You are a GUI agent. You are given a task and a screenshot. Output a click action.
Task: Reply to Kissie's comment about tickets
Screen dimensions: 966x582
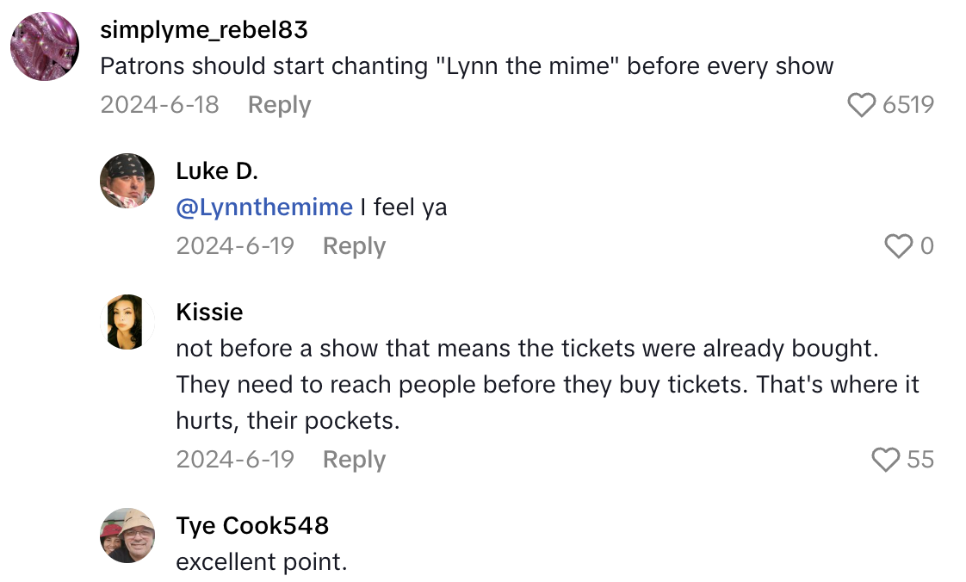[x=354, y=460]
